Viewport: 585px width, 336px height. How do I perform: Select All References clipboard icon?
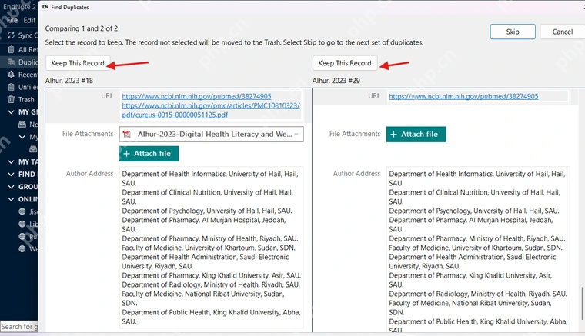pyautogui.click(x=12, y=49)
